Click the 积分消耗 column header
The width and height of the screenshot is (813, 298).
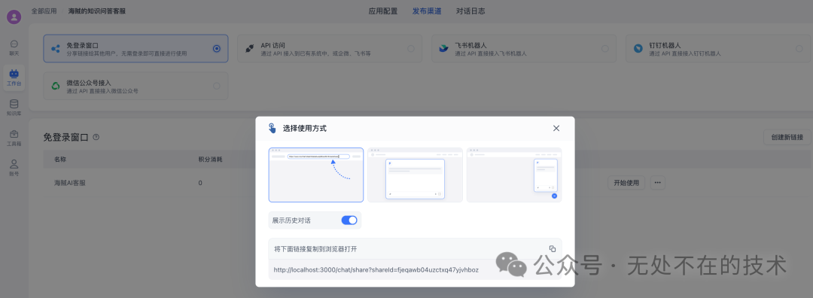point(210,160)
